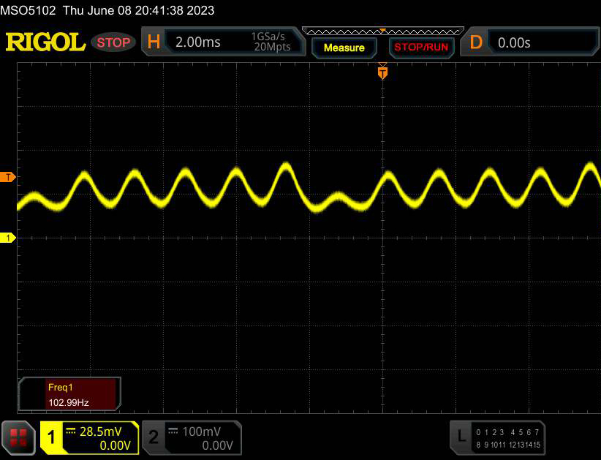Click the 1GSa/s sample rate readout
This screenshot has width=601, height=460.
point(268,37)
